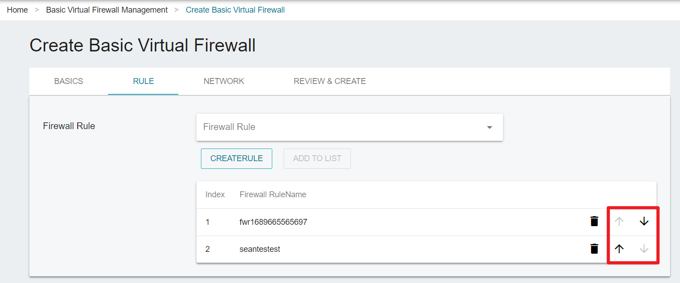Navigate to Home breadcrumb
This screenshot has height=283, width=680.
(x=18, y=10)
